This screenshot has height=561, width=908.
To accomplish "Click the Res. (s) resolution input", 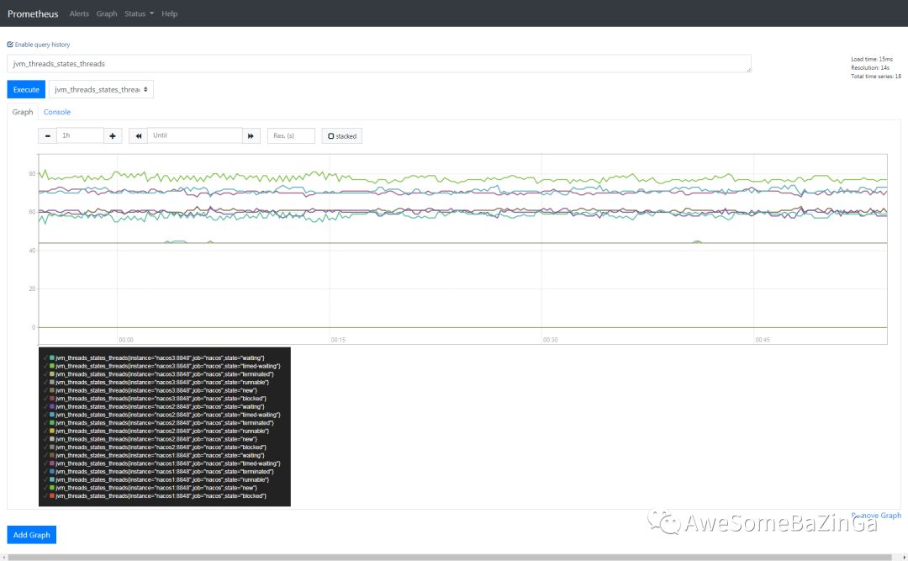I will [291, 135].
